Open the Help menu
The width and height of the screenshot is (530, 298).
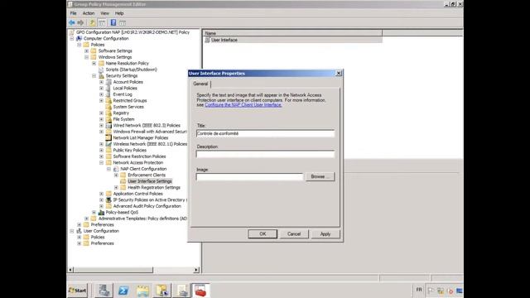(x=119, y=13)
